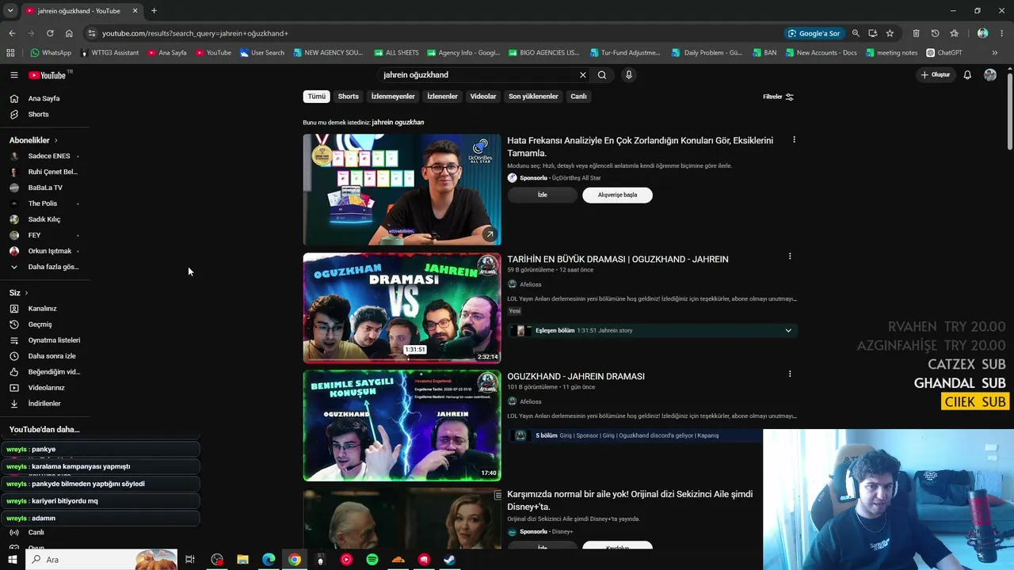Open the YouTube account avatar menu
The height and width of the screenshot is (570, 1014).
990,75
